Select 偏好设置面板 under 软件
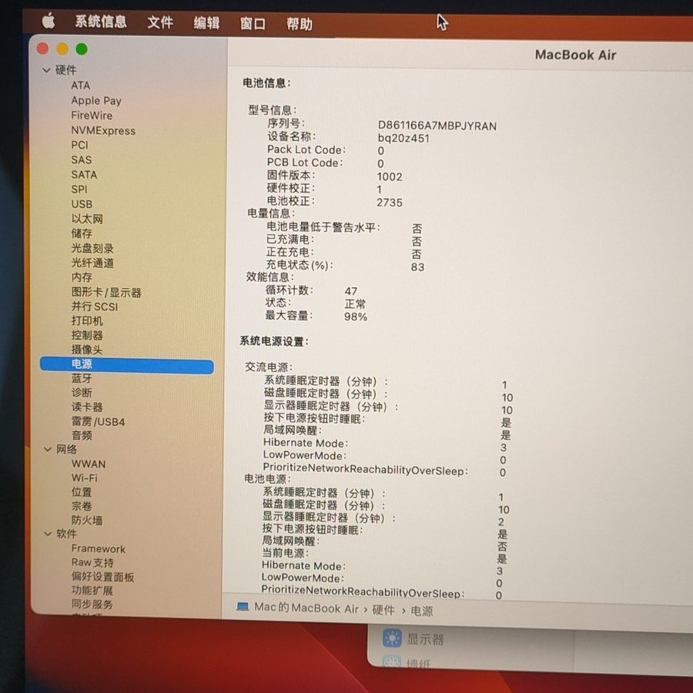 click(x=102, y=577)
